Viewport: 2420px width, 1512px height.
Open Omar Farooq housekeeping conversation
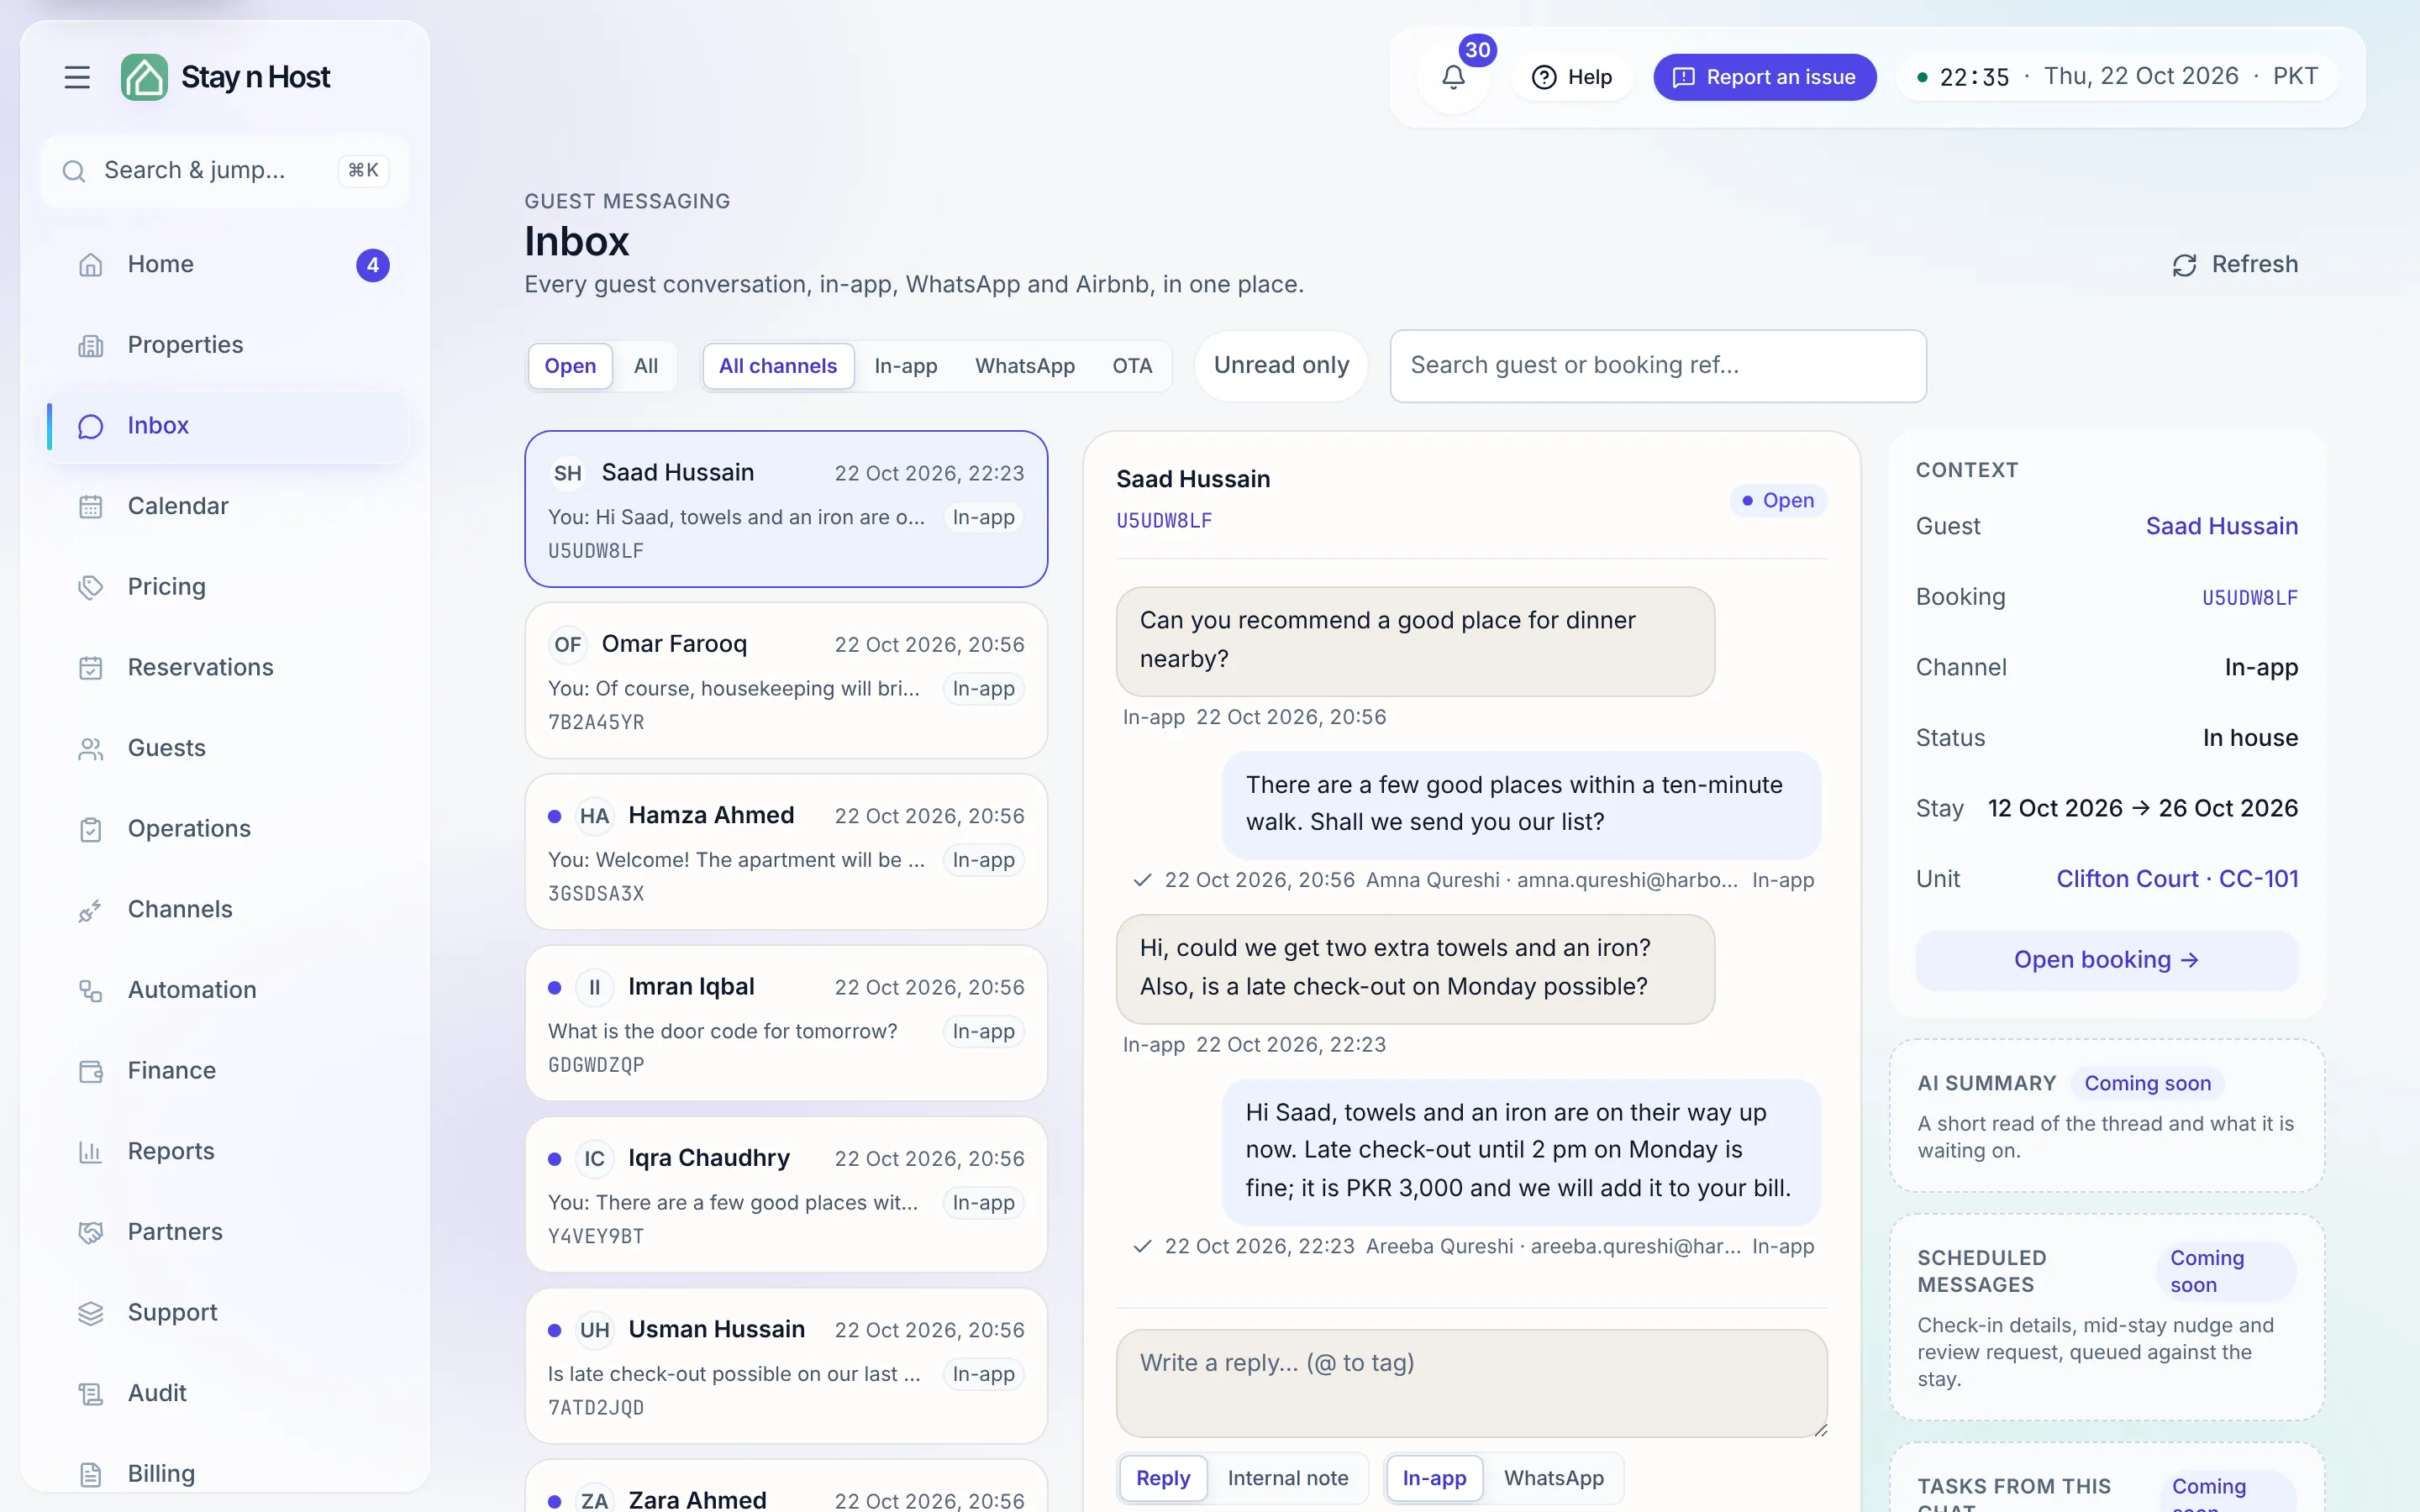tap(786, 681)
